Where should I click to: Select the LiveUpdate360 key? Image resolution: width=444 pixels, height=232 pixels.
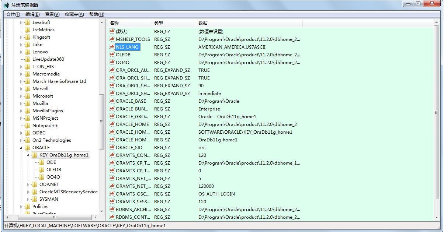[48, 59]
